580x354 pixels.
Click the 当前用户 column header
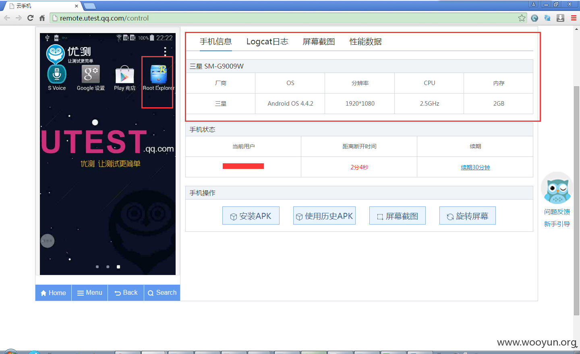[243, 146]
